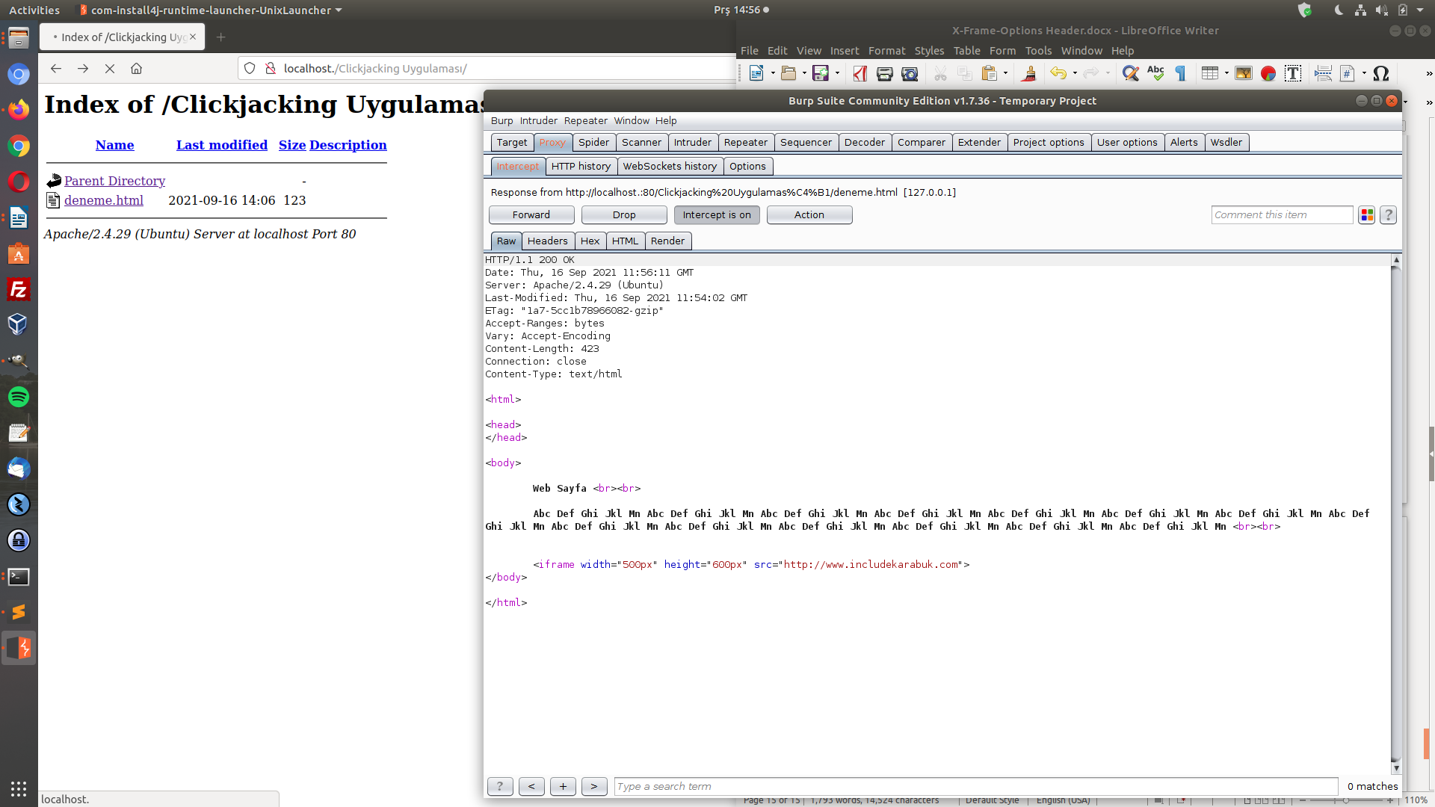The height and width of the screenshot is (807, 1435).
Task: Export as PDF icon in Writer
Action: pyautogui.click(x=860, y=73)
